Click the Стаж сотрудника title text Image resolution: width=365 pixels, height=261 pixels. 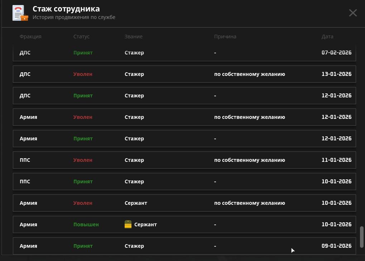(x=66, y=9)
